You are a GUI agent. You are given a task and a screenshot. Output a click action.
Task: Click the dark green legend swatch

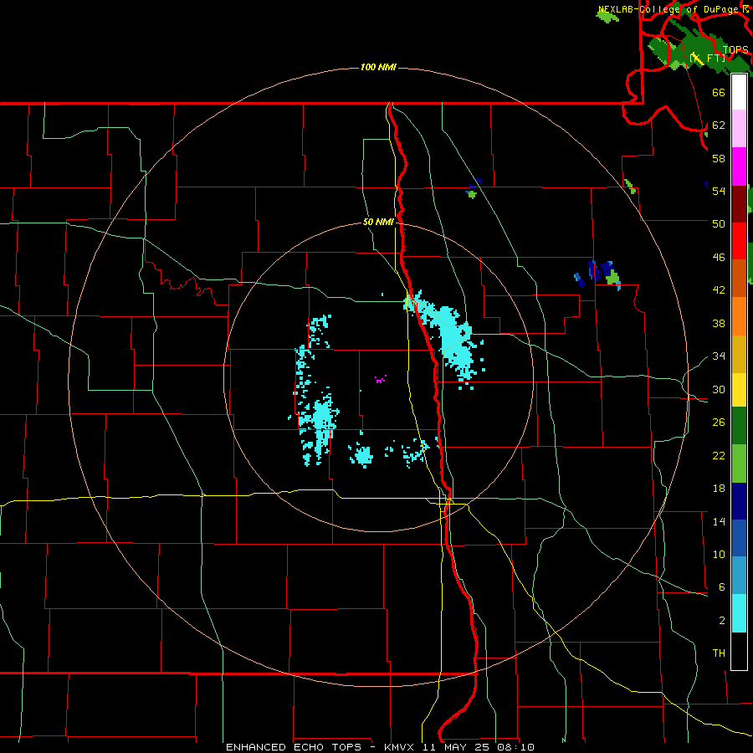[739, 426]
